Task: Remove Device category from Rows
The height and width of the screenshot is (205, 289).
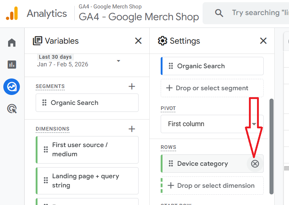Action: point(255,164)
